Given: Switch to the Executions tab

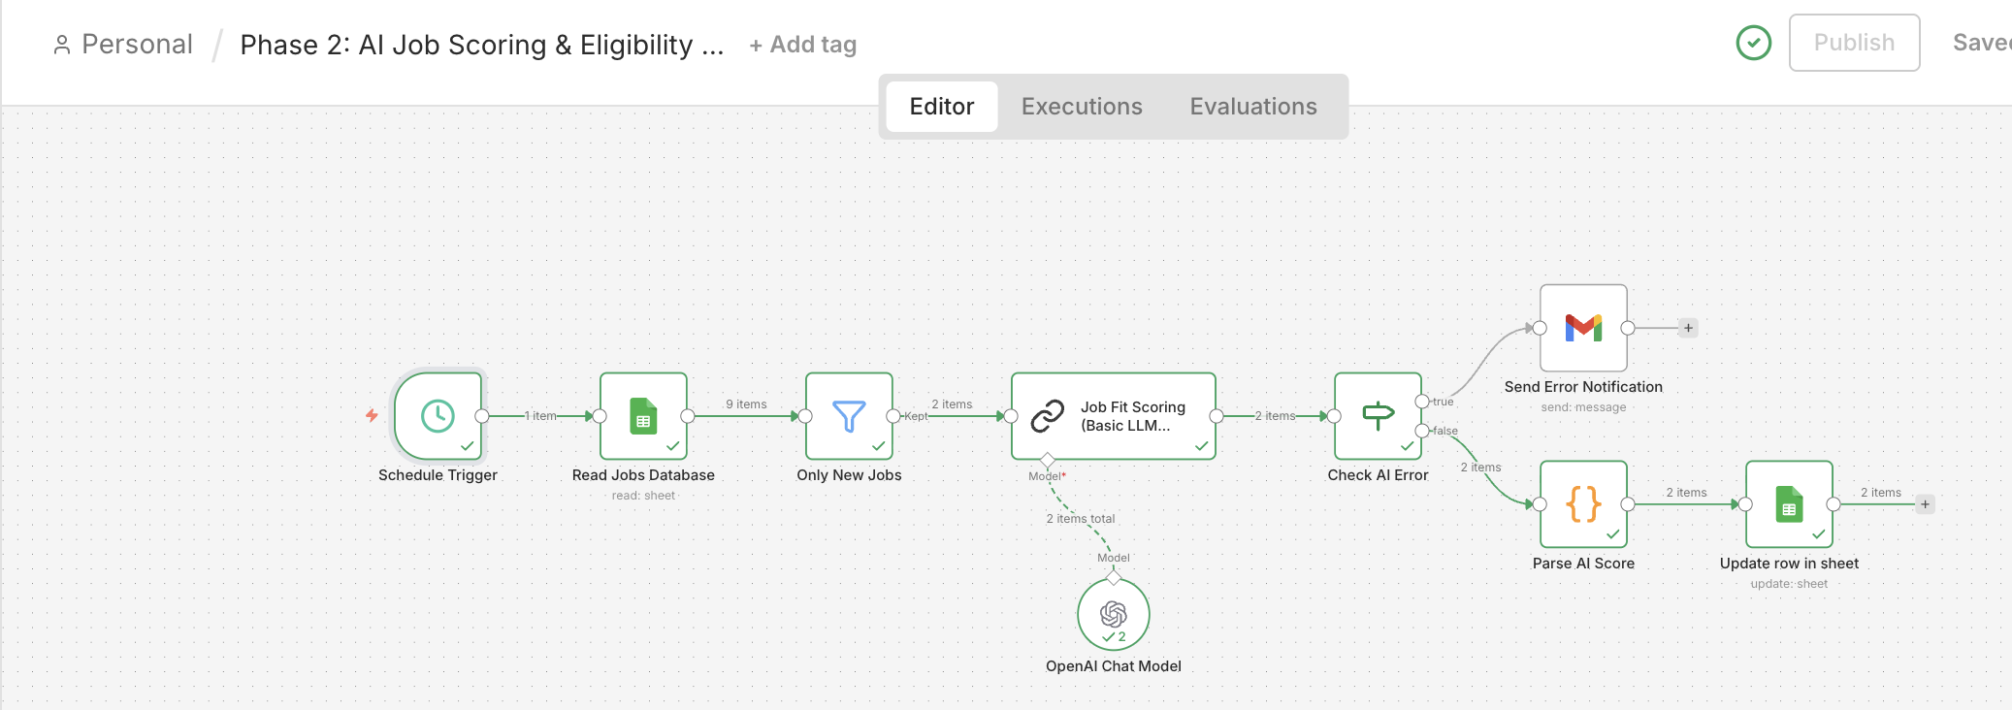Looking at the screenshot, I should [1082, 107].
